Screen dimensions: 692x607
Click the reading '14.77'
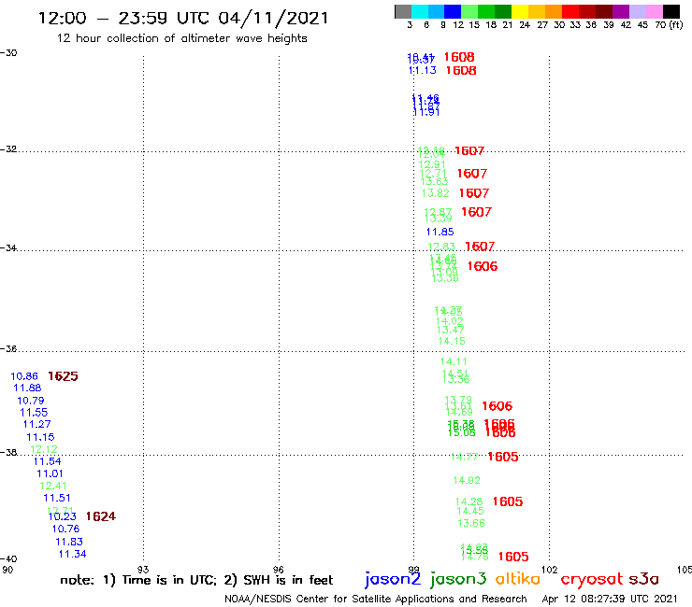(465, 458)
